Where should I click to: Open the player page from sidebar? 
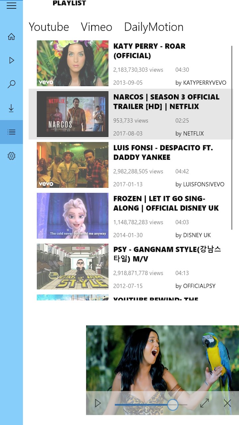(11, 60)
